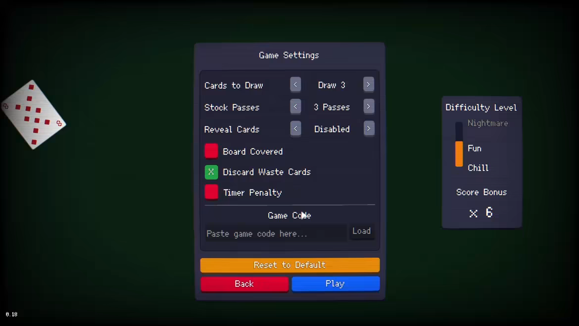579x326 pixels.
Task: Increase Stock Passes with the right arrow
Action: (369, 107)
